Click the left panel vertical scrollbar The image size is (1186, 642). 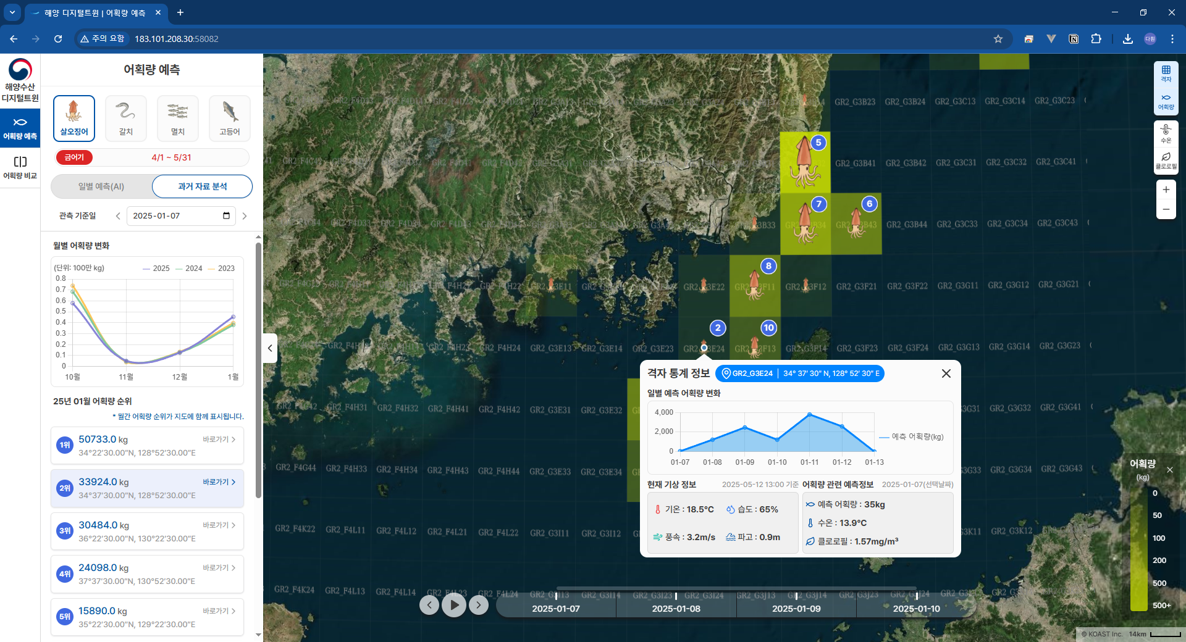pos(258,370)
